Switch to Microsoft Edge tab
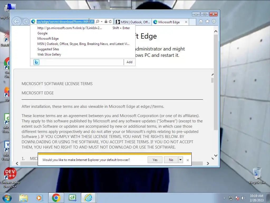Viewport: 270px width, 203px height. pyautogui.click(x=169, y=22)
